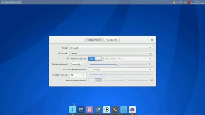Increase icon size with plus button
Screen dimensions: 205x115
point(84,75)
